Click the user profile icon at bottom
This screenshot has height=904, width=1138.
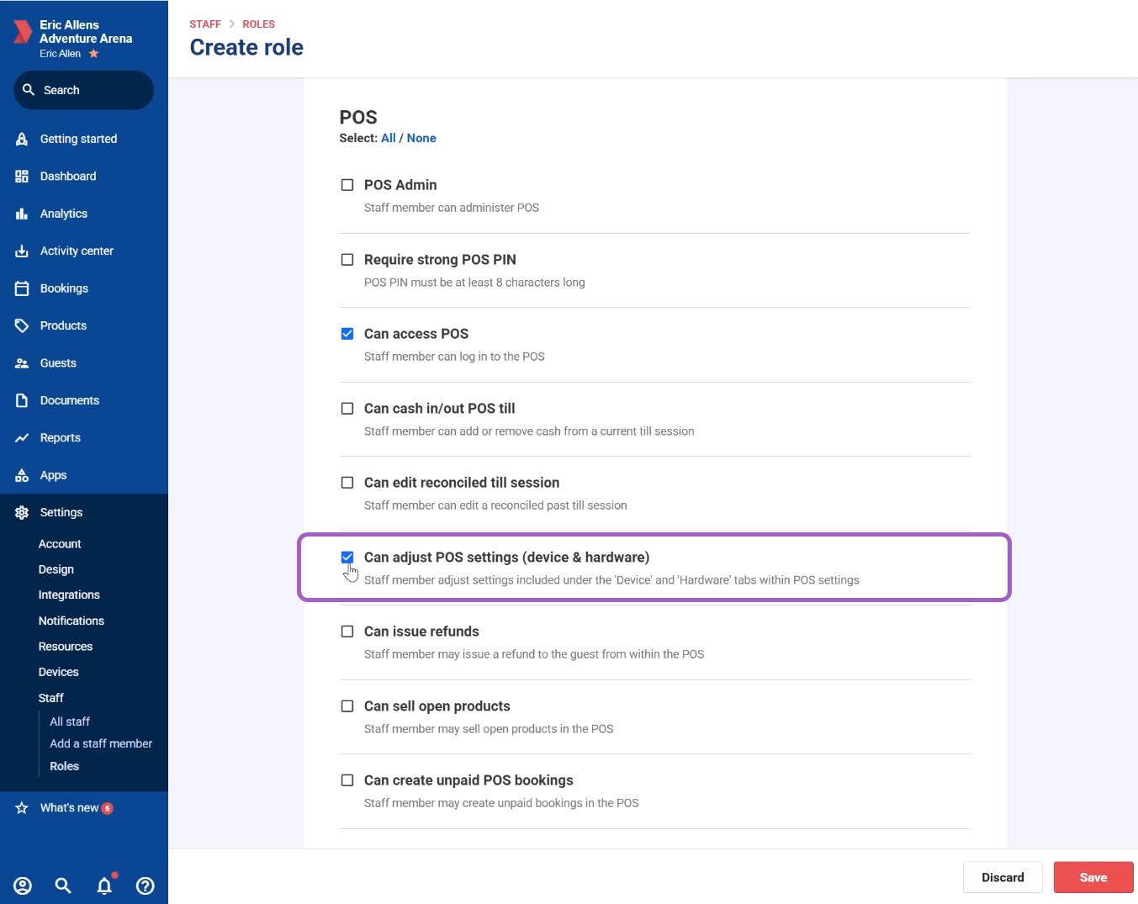tap(23, 885)
